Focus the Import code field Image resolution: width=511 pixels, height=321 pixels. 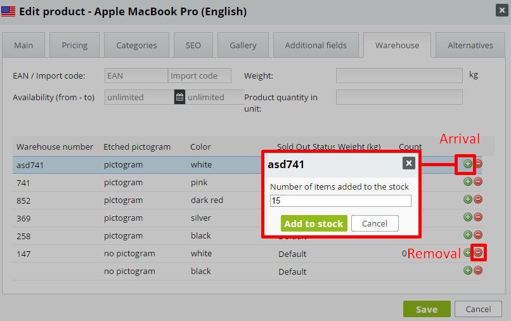(x=200, y=75)
